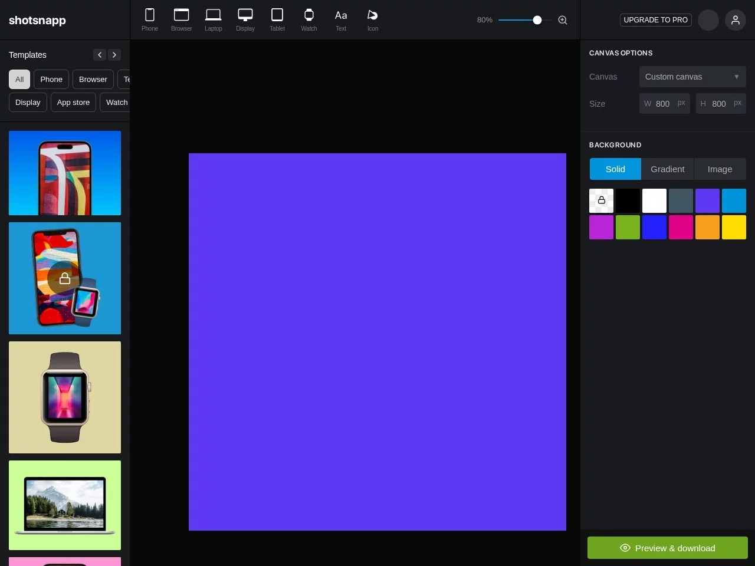Switch to Gradient background tab
The height and width of the screenshot is (566, 755).
[x=667, y=169]
